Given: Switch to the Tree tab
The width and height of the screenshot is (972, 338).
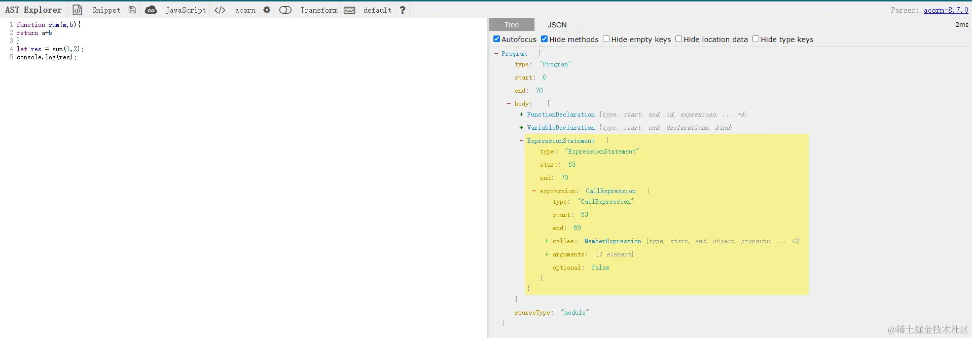Looking at the screenshot, I should pos(512,24).
